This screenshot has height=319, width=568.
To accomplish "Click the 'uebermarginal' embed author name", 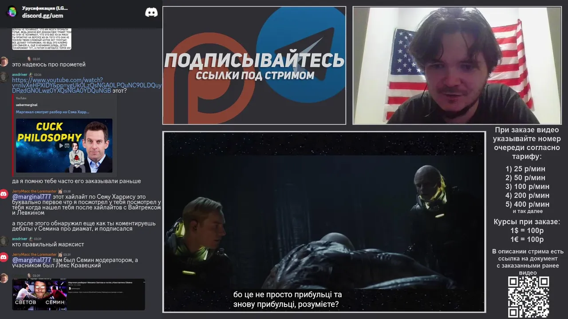I will click(x=27, y=105).
